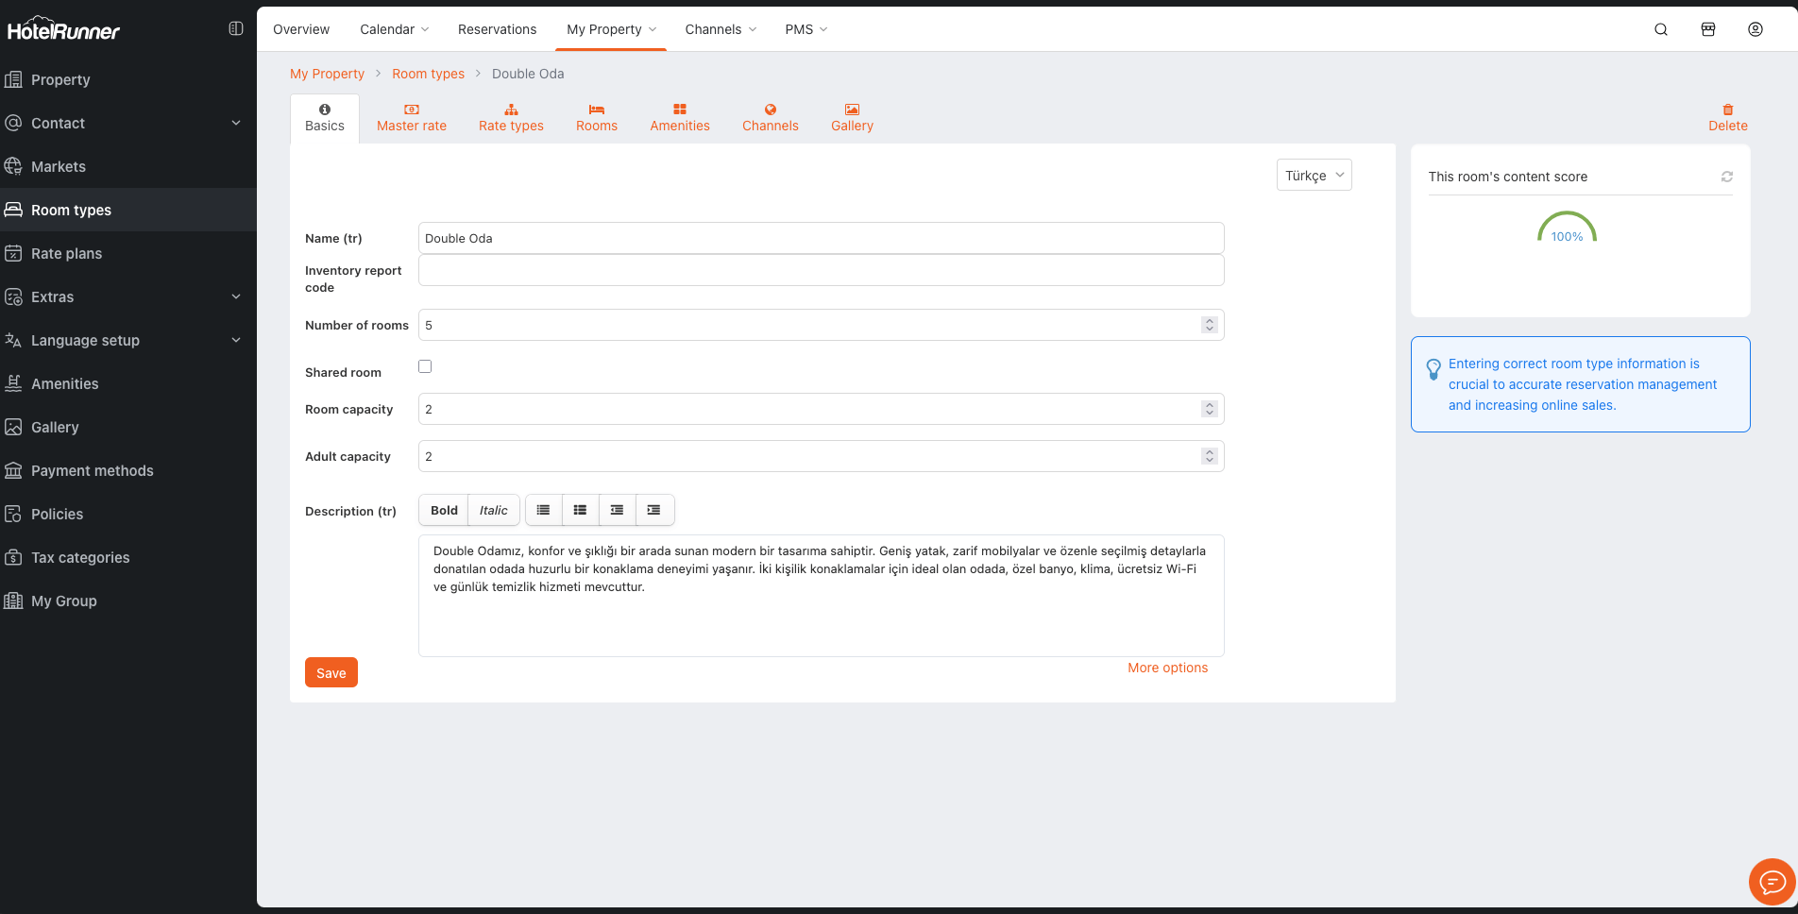Click the Inventory report code field
Screen dimensions: 1798x914
pos(820,270)
